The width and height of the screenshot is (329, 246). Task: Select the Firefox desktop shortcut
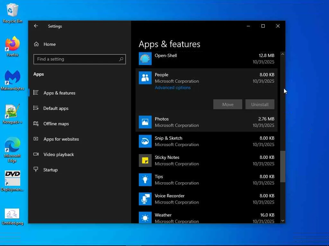[x=13, y=46]
